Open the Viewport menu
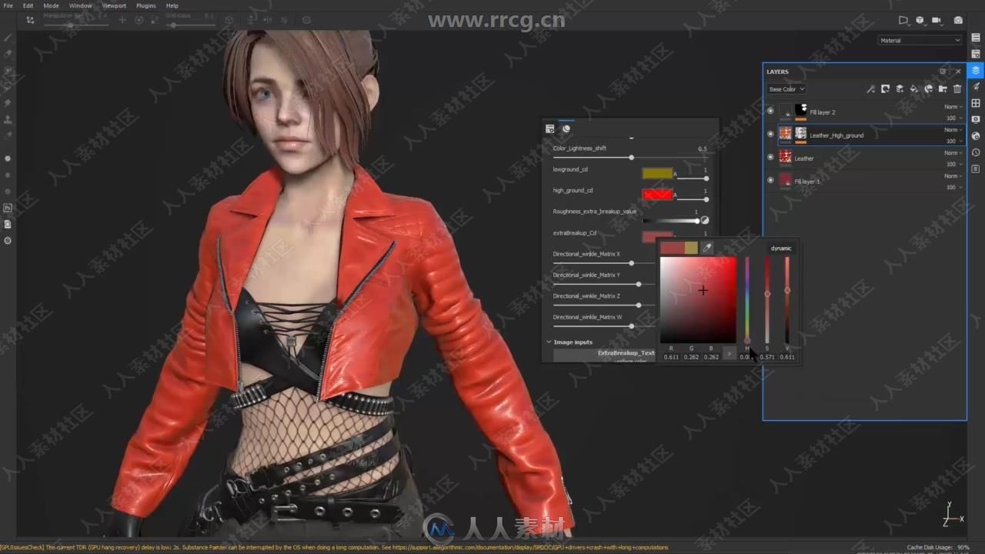The image size is (985, 554). (x=114, y=5)
